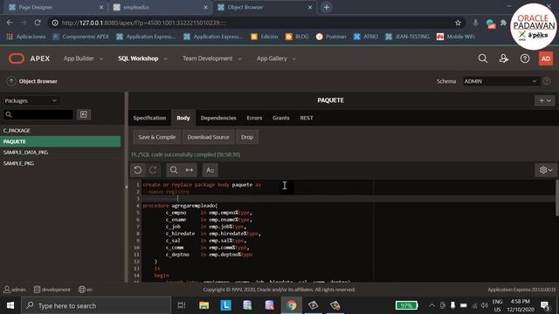This screenshot has height=314, width=559.
Task: Open File Explorer from the taskbar
Action: coord(204,305)
